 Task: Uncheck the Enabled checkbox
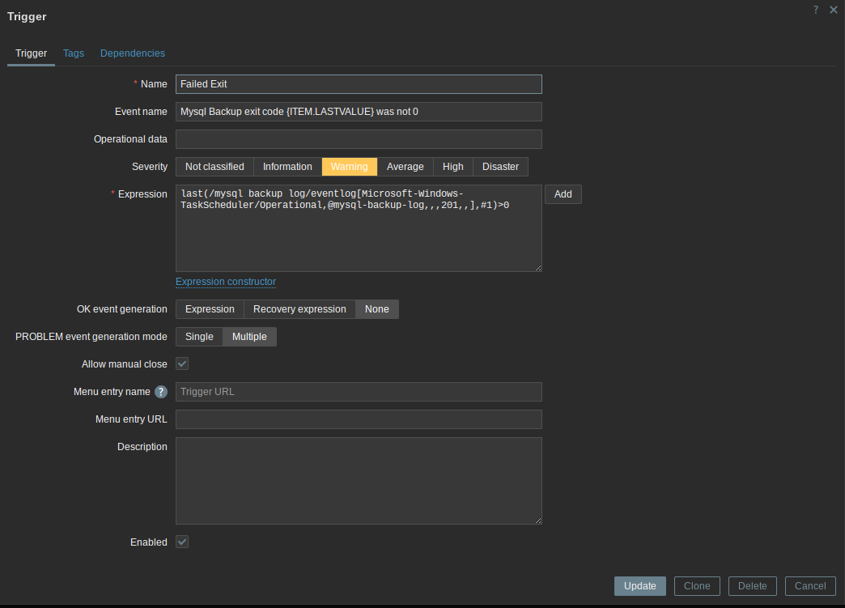pos(183,542)
